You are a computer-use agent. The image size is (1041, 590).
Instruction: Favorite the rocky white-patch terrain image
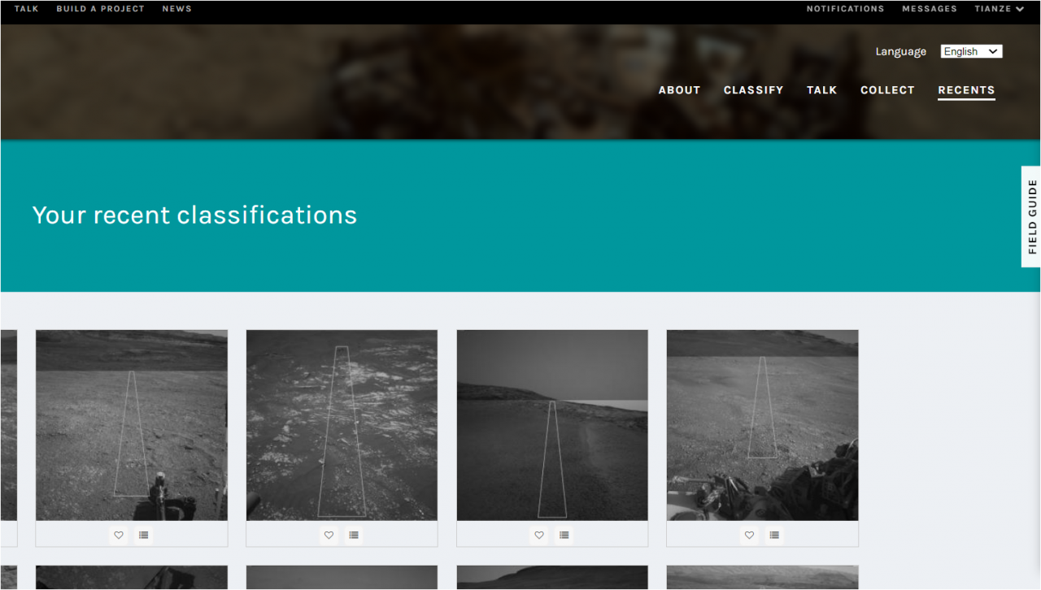329,535
